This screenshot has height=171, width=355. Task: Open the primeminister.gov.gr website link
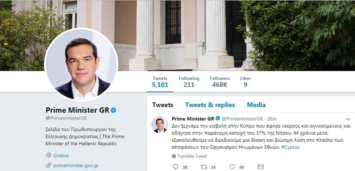point(76,166)
